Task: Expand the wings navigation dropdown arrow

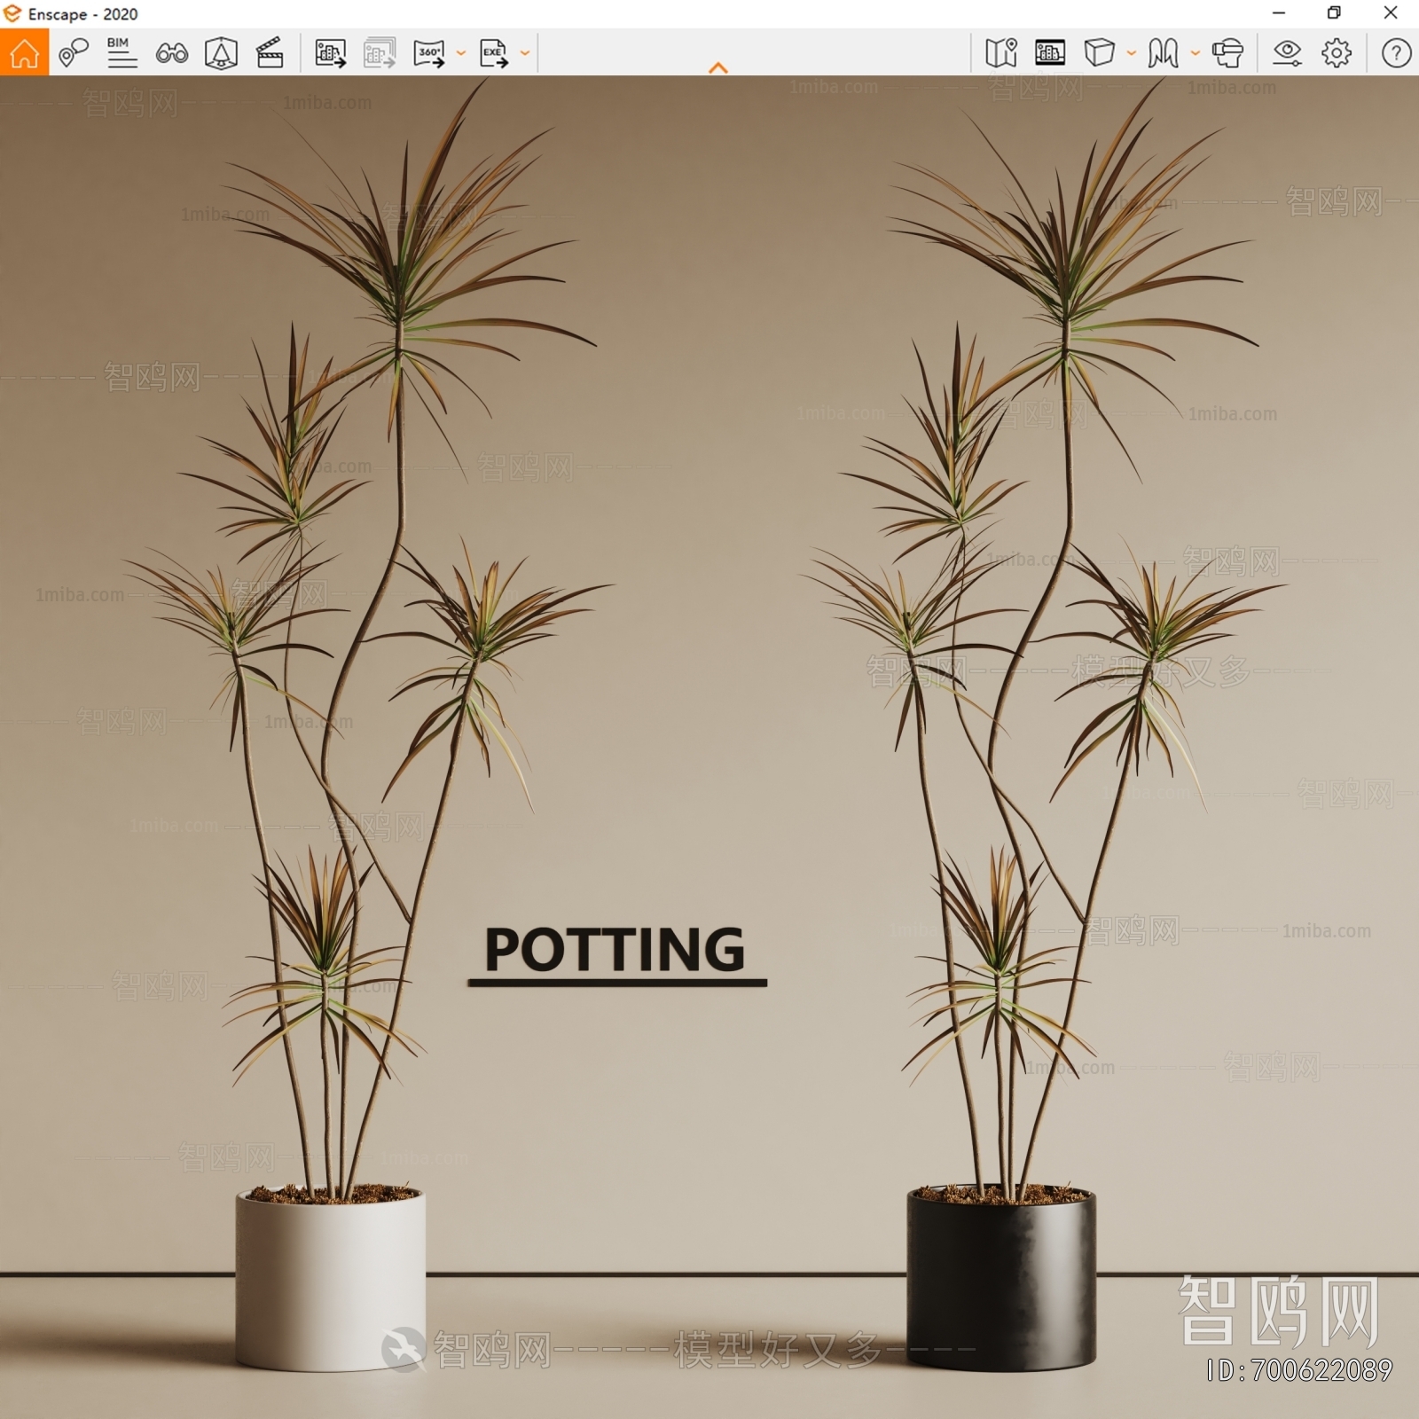Action: click(1196, 53)
